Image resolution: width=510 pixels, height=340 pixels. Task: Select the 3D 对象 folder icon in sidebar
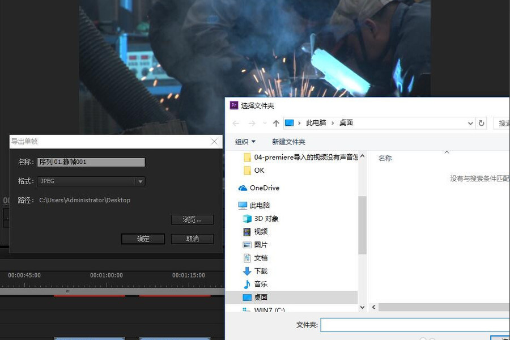pyautogui.click(x=246, y=218)
